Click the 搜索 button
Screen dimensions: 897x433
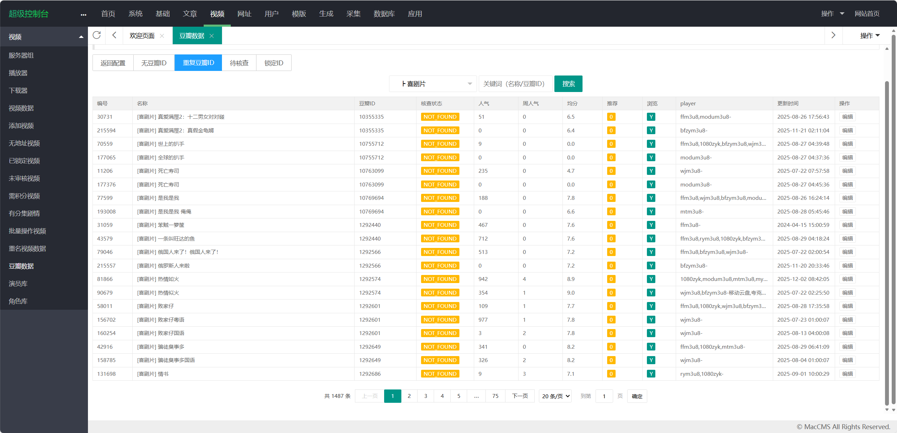pyautogui.click(x=568, y=84)
